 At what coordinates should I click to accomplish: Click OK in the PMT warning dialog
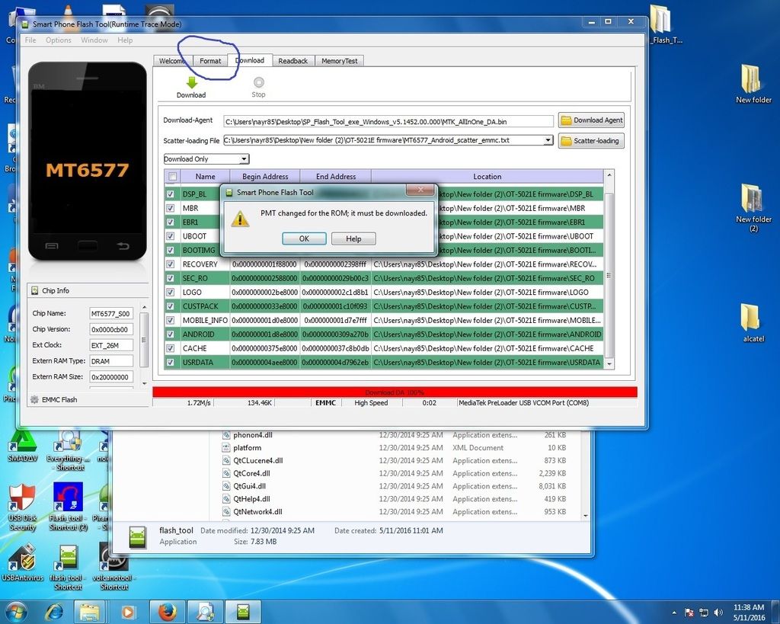pyautogui.click(x=303, y=238)
